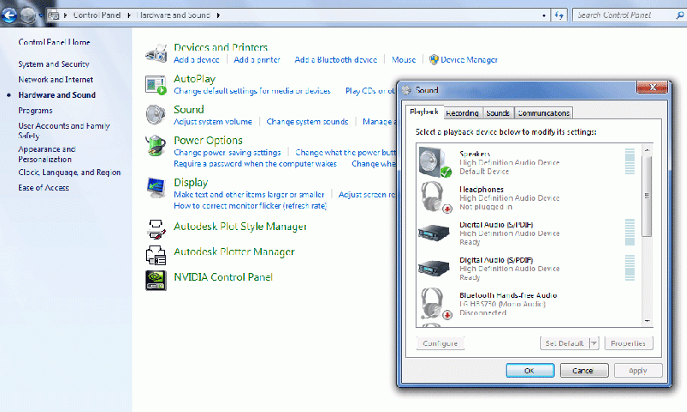Screen dimensions: 687x412
Task: Click the Speakers volume level meter
Action: (x=629, y=161)
